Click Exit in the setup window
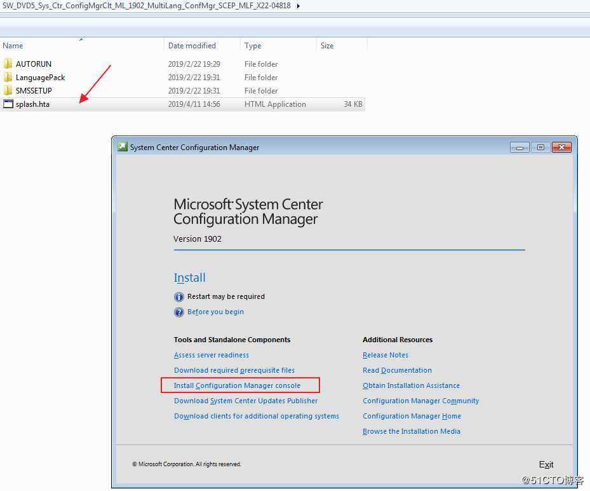 [x=546, y=465]
